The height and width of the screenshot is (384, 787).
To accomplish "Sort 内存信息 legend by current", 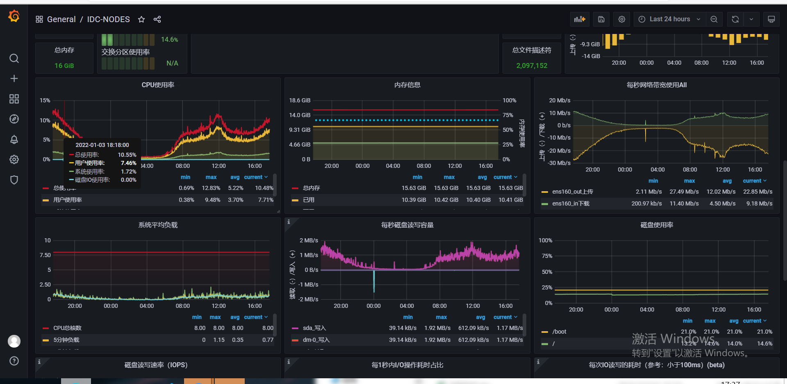I will click(505, 177).
